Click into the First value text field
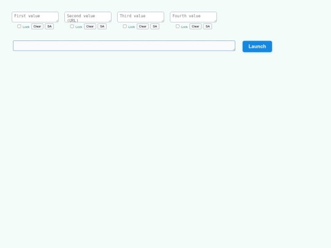This screenshot has width=331, height=248. (x=35, y=17)
